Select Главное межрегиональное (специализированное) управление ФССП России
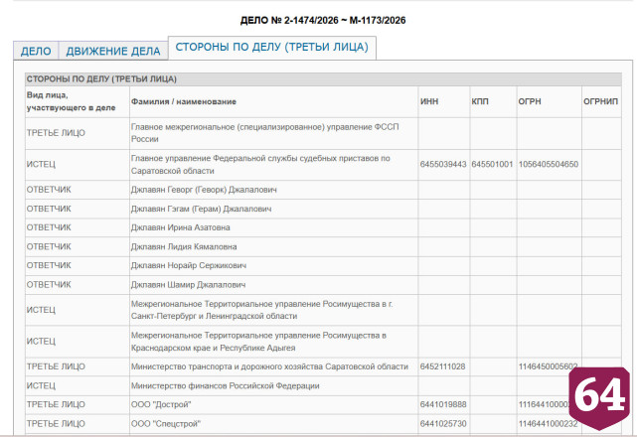Viewport: 637px width, 437px height. coord(265,133)
